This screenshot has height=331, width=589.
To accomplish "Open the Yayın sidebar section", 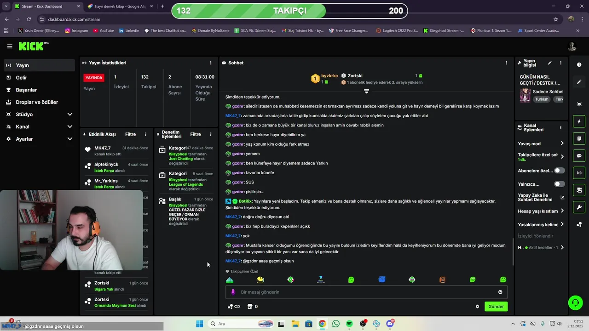I will [38, 65].
